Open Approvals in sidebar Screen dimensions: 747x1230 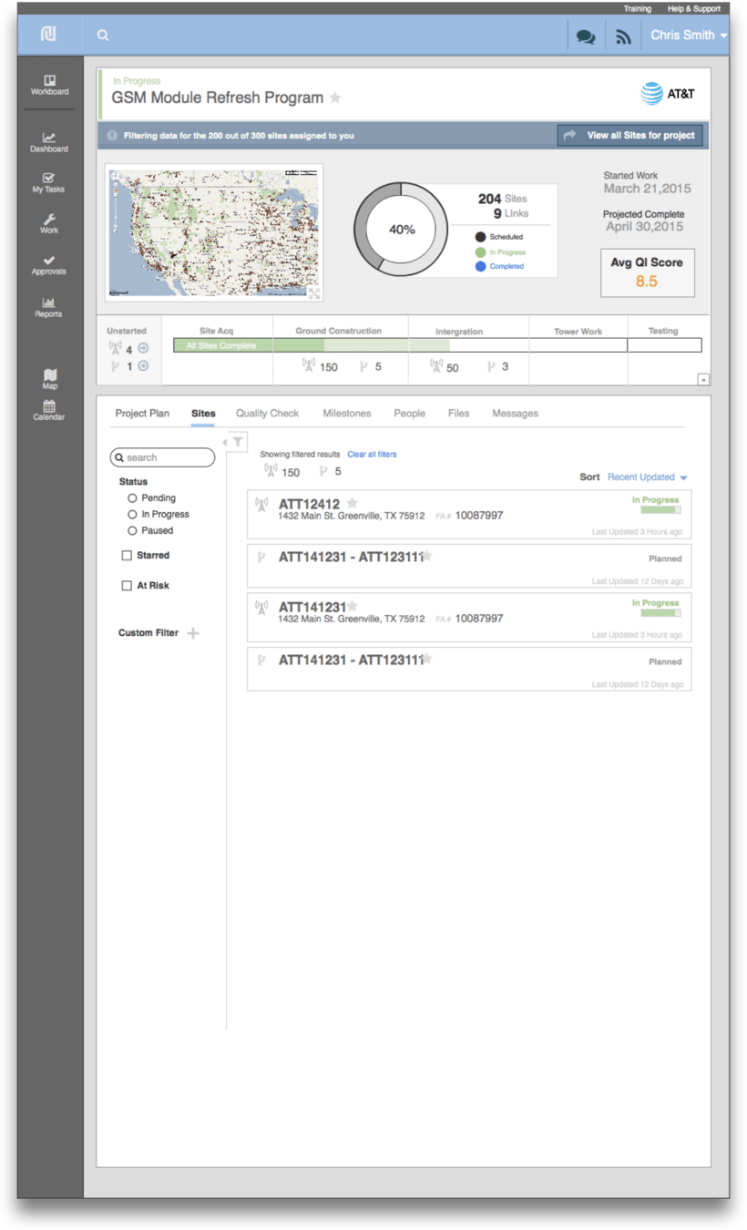(x=49, y=265)
